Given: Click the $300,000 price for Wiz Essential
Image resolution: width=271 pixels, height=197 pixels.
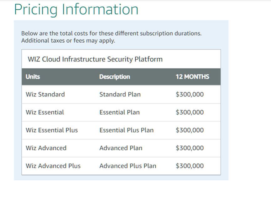Looking at the screenshot, I should pyautogui.click(x=190, y=112).
